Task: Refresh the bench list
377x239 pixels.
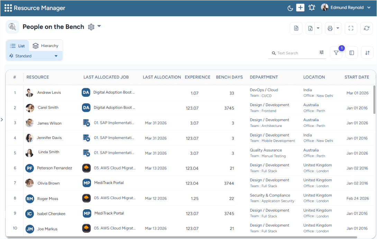Action: [366, 28]
